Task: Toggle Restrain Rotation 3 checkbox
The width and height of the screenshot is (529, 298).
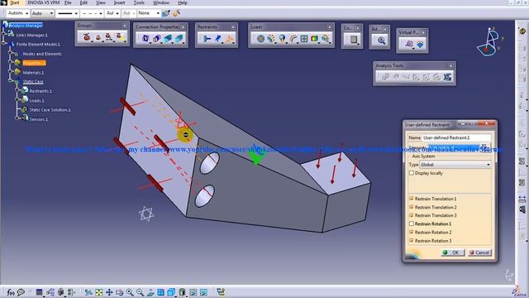Action: click(x=412, y=241)
